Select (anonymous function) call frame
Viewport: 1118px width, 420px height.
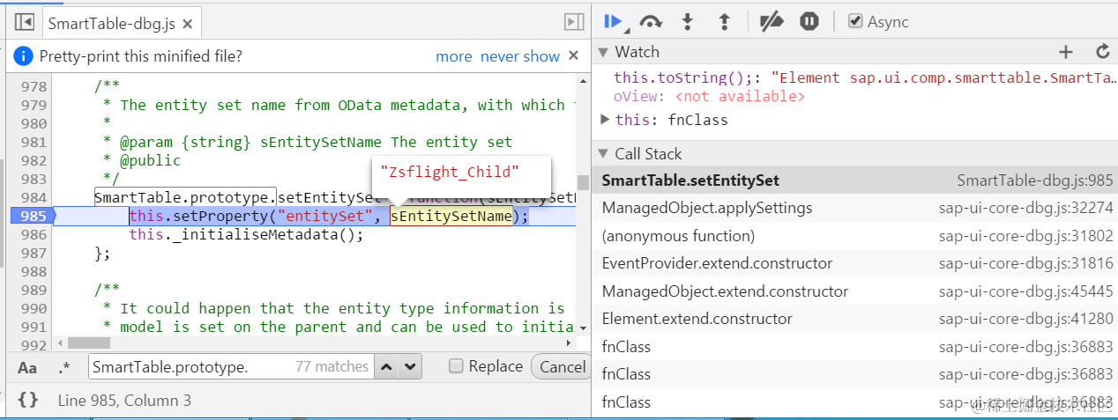pyautogui.click(x=855, y=236)
